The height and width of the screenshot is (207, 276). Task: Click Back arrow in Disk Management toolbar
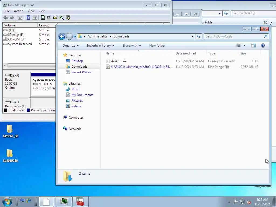pyautogui.click(x=5, y=18)
